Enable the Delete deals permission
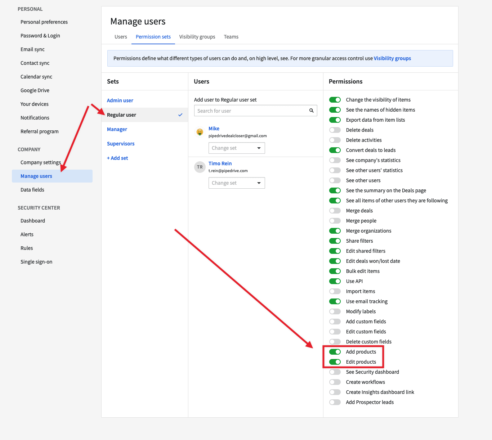492x440 pixels. click(x=335, y=130)
